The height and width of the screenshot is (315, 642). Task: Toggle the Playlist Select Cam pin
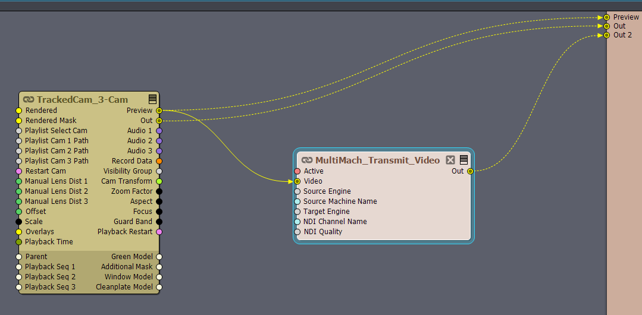click(x=19, y=131)
